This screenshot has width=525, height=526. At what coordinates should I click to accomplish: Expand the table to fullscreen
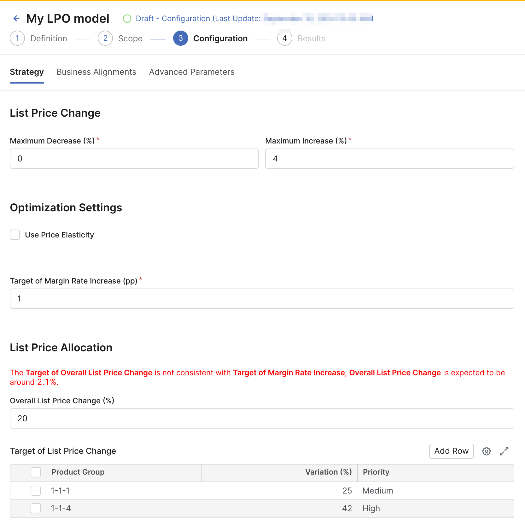coord(504,451)
